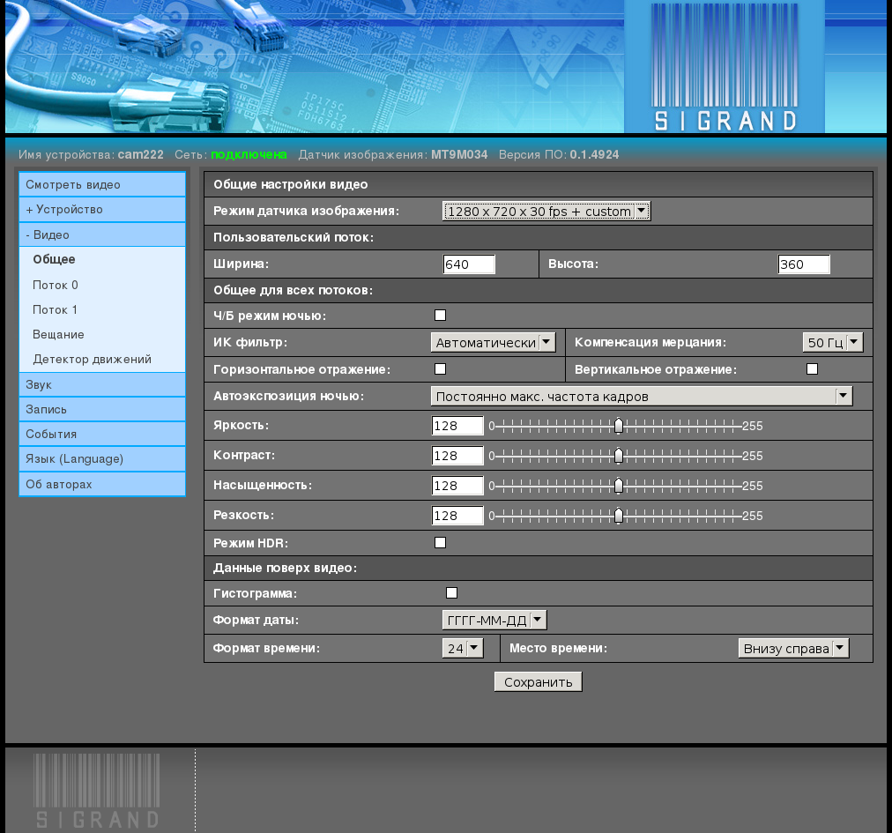Click the подключена network status text
The image size is (892, 833).
click(249, 155)
